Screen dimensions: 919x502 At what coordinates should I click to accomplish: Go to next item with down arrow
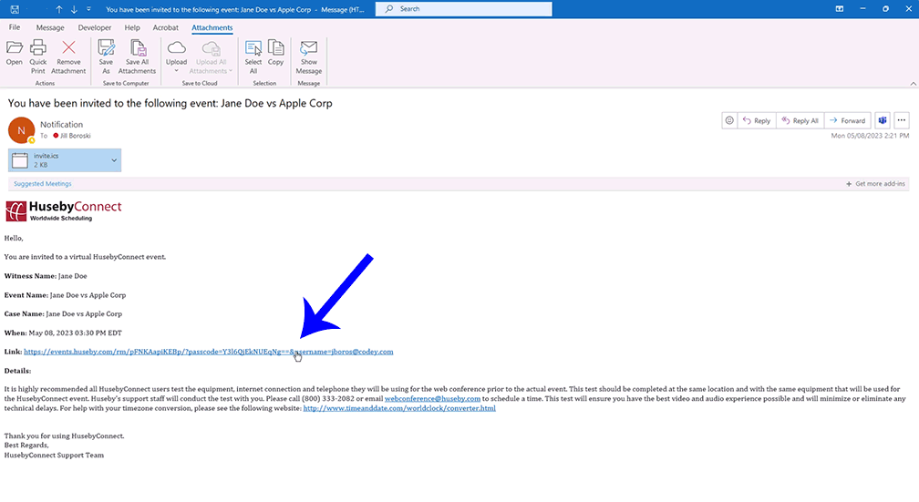pos(74,9)
